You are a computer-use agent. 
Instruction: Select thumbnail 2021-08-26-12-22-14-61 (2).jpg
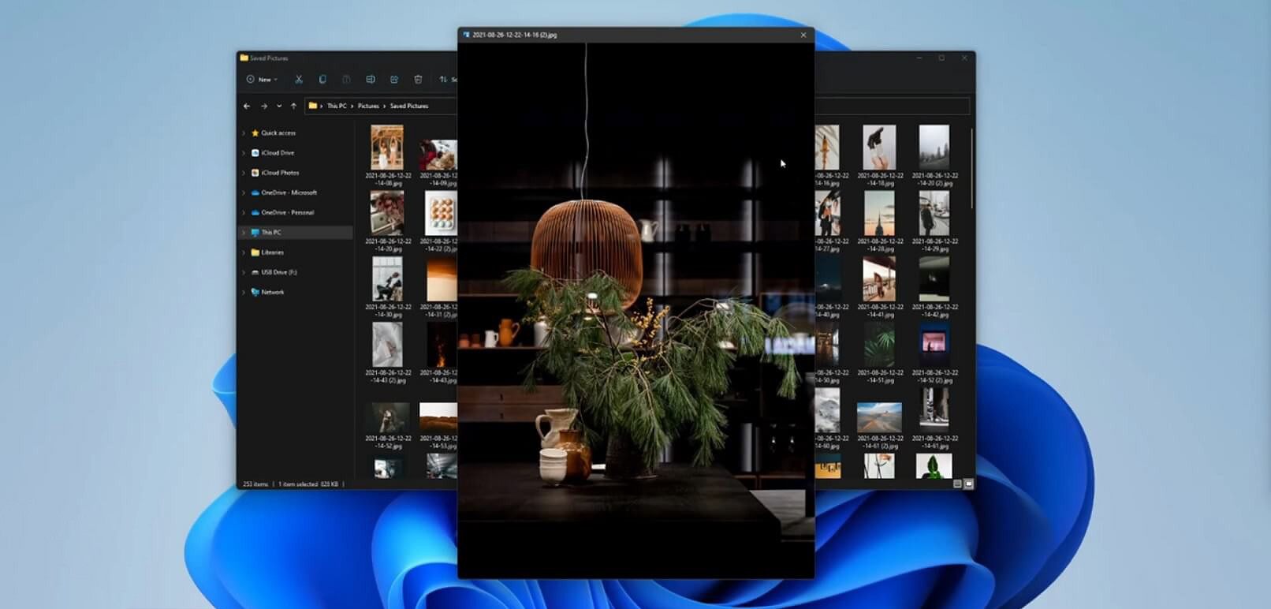coord(879,417)
